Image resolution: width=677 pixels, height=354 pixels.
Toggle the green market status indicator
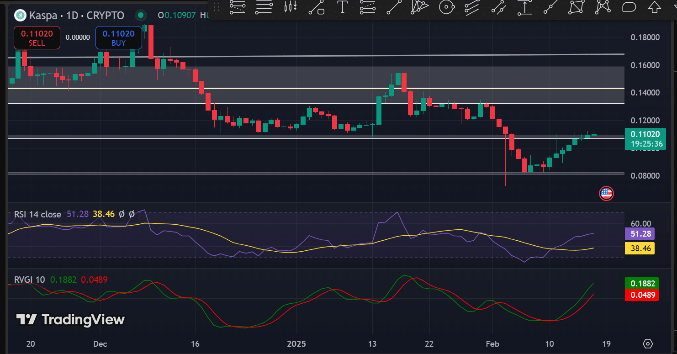[x=141, y=16]
